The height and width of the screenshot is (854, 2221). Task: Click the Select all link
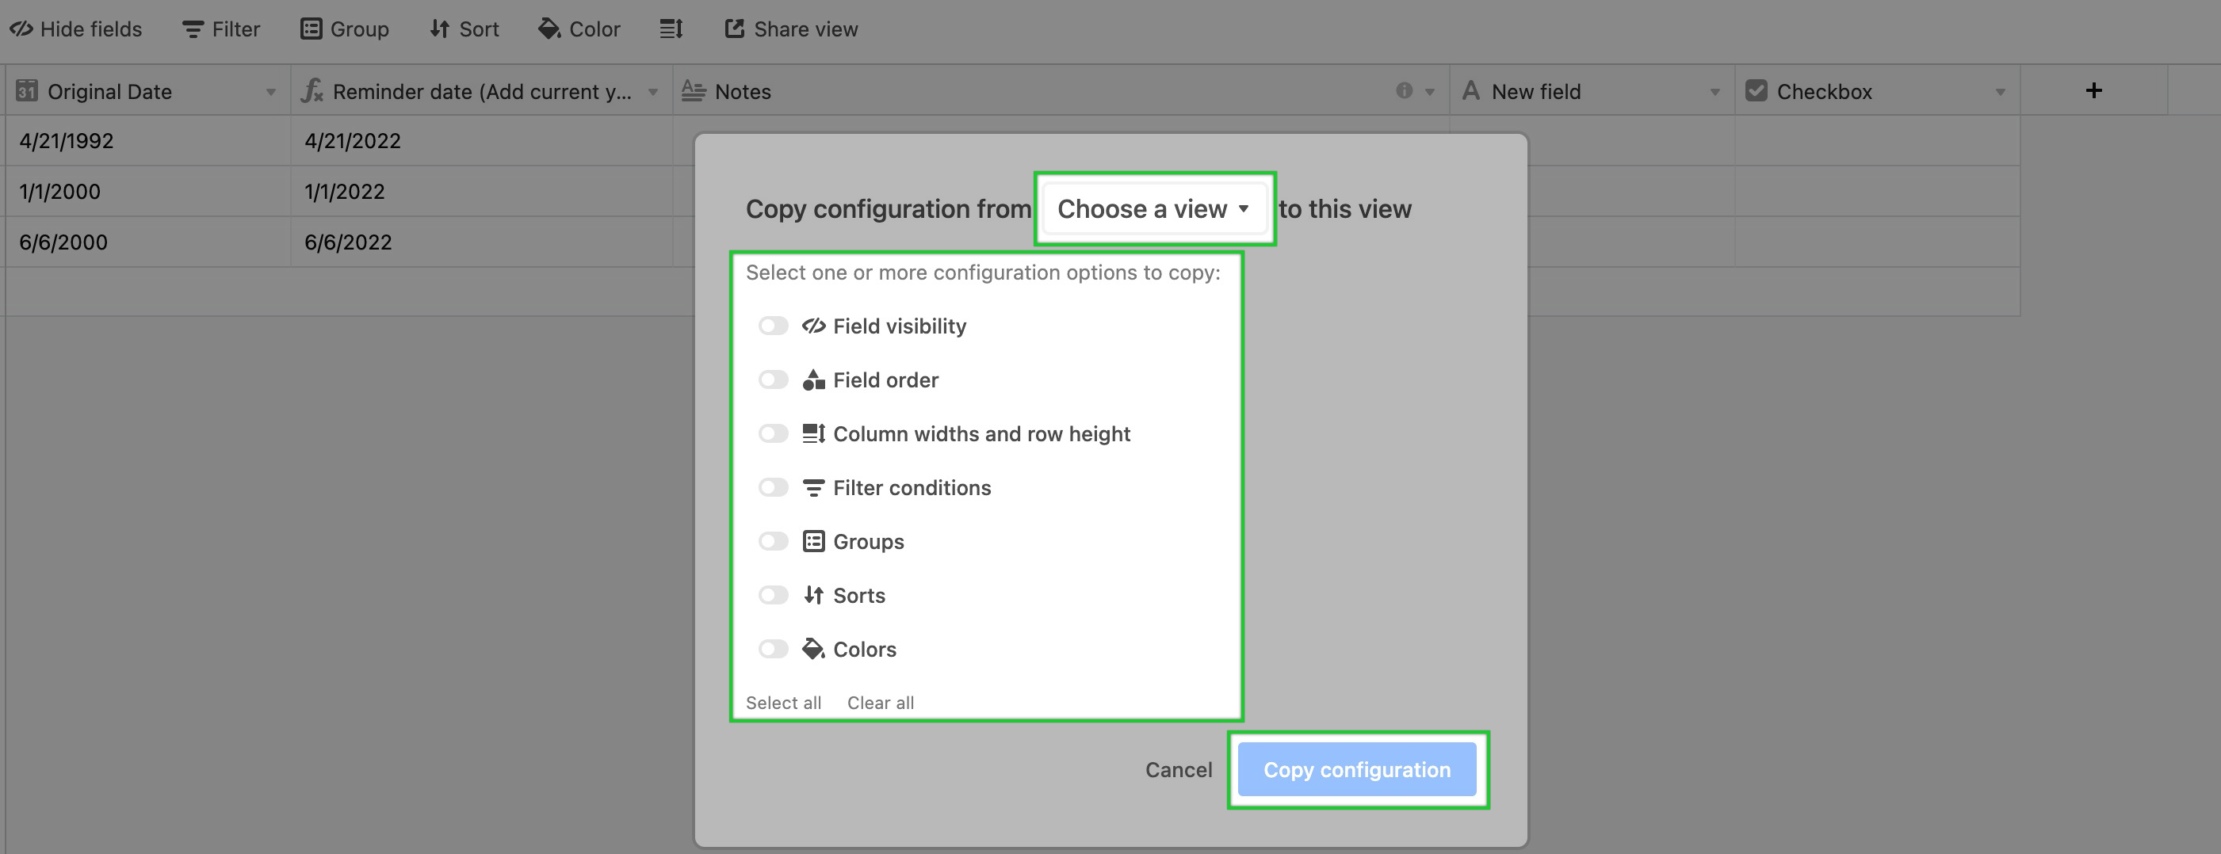783,703
